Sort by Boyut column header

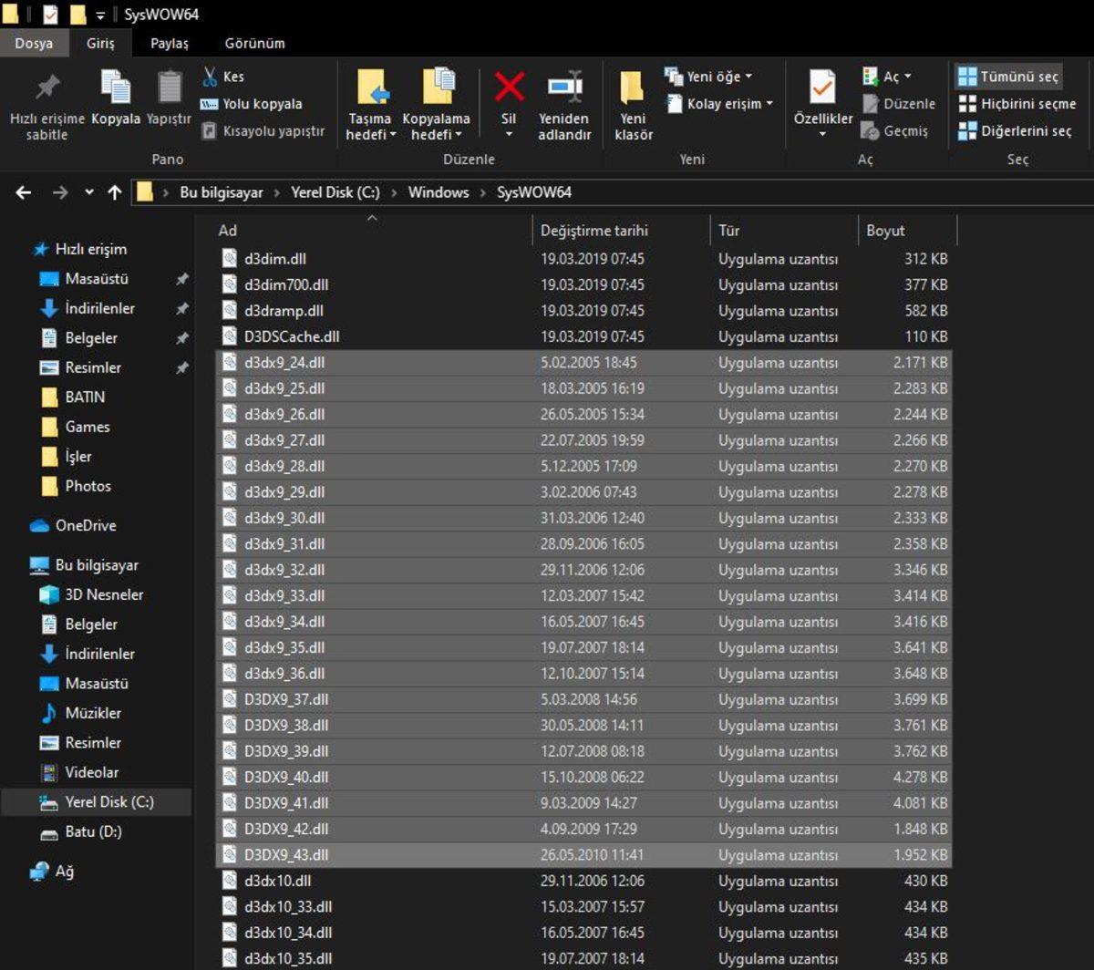point(885,231)
